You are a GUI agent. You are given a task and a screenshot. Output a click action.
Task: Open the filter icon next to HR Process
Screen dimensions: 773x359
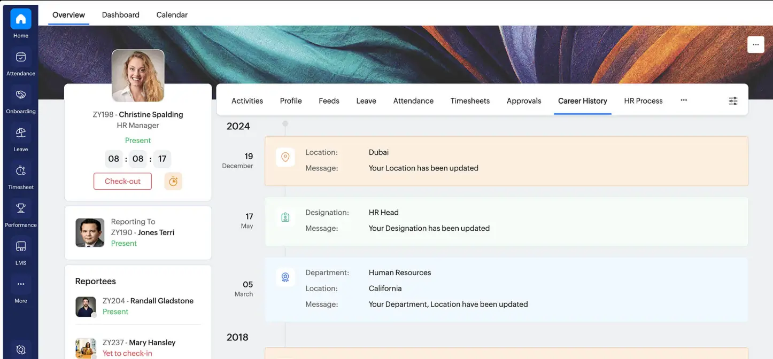[733, 100]
